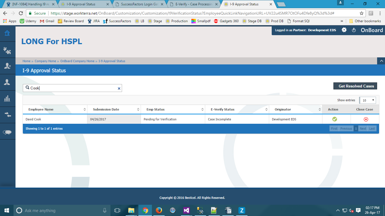Open the Gmail bookmark

point(47,21)
